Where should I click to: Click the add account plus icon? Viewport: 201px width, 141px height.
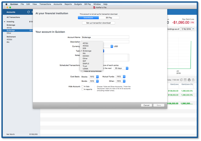pyautogui.click(x=32, y=12)
